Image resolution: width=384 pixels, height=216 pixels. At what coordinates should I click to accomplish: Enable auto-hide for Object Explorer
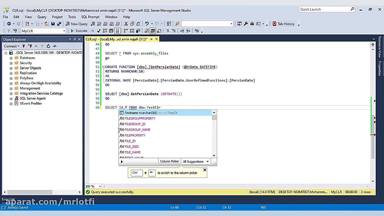coord(75,39)
